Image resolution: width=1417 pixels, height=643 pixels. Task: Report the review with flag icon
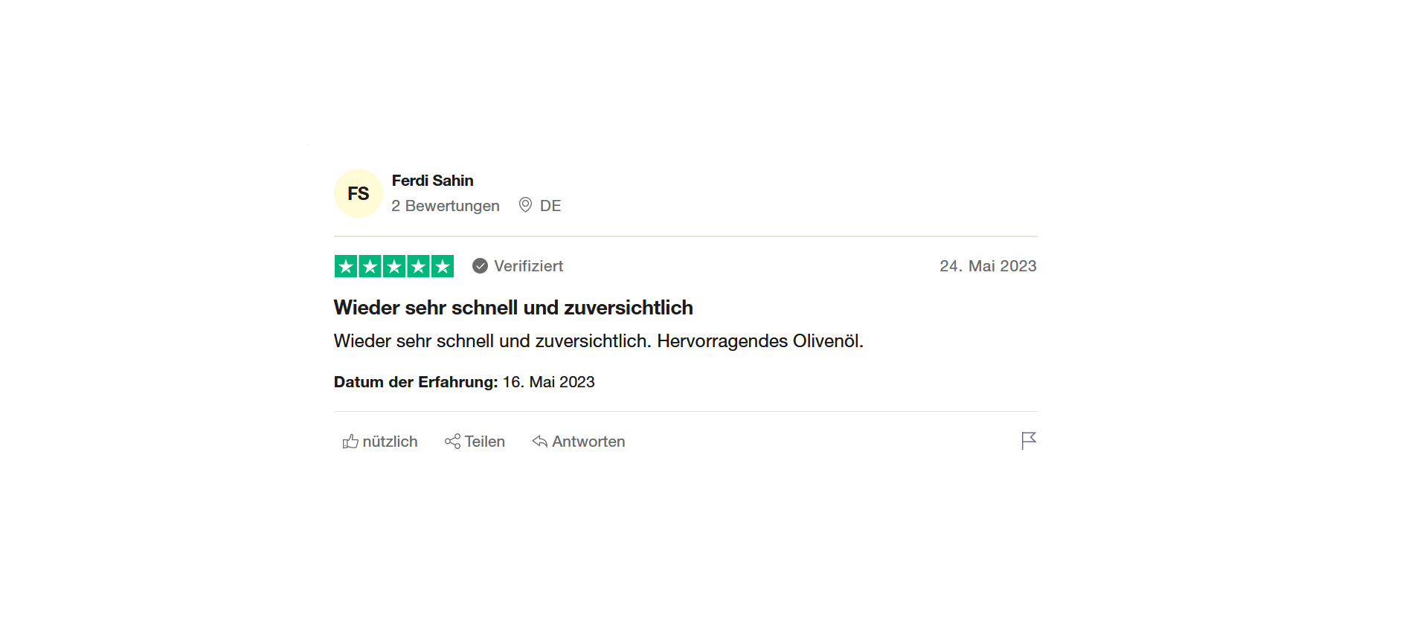(1028, 441)
